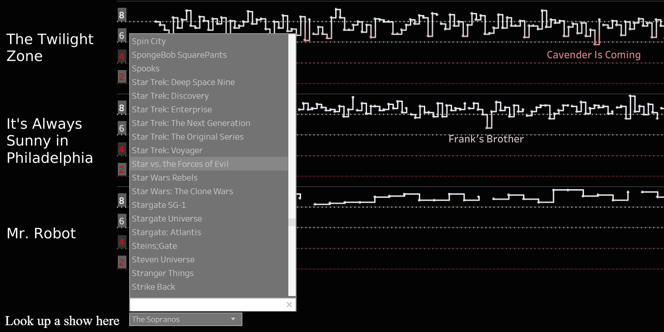Pick Star Wars: The Clone Wars
The width and height of the screenshot is (664, 332).
(182, 191)
